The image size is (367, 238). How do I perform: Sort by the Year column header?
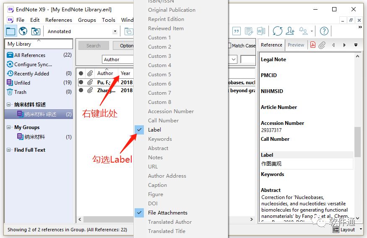coord(125,73)
